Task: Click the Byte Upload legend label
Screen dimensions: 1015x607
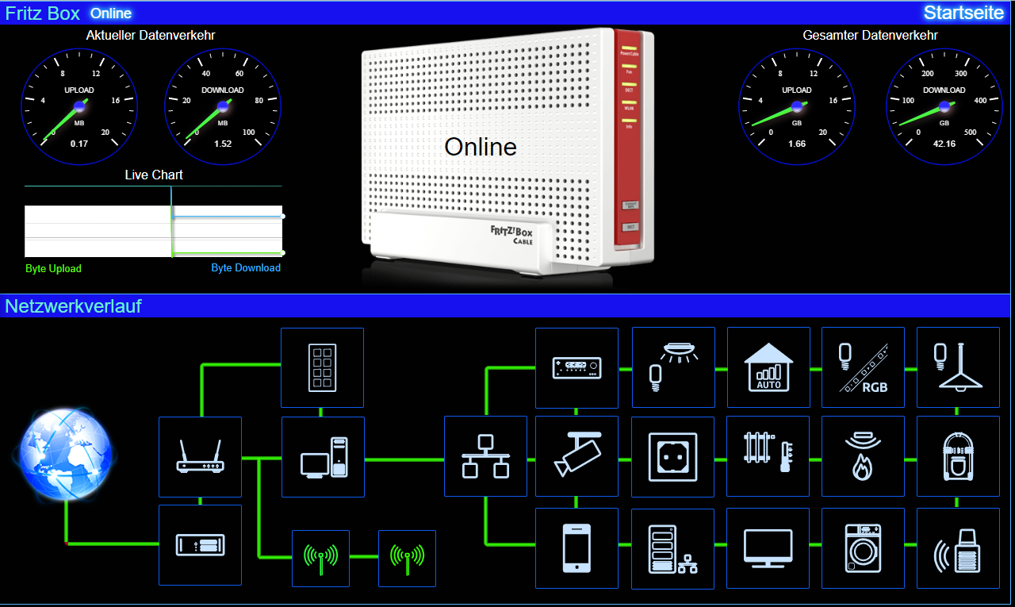Action: click(x=53, y=268)
